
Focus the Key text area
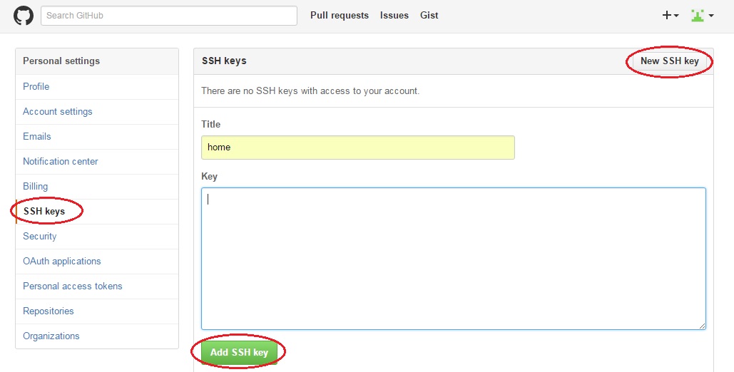click(453, 258)
